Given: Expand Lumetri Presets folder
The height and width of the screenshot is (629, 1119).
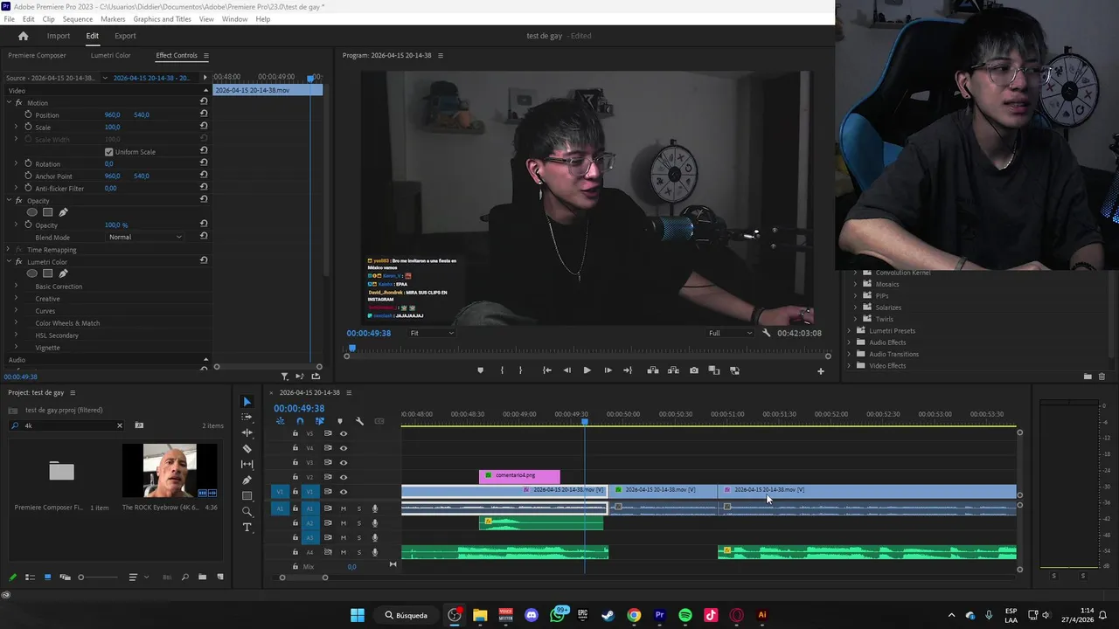Looking at the screenshot, I should coord(849,331).
